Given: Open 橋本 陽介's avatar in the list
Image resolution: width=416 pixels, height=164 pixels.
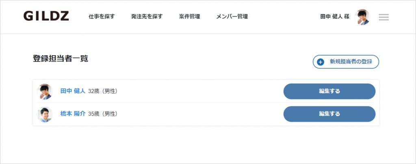Looking at the screenshot, I should pos(45,114).
